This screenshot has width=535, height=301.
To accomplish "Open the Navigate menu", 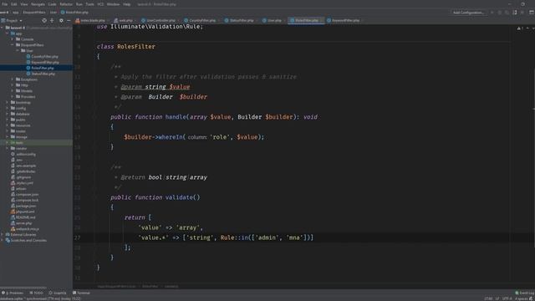I will pyautogui.click(x=38, y=4).
